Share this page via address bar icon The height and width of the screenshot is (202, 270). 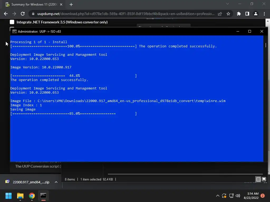click(x=220, y=14)
